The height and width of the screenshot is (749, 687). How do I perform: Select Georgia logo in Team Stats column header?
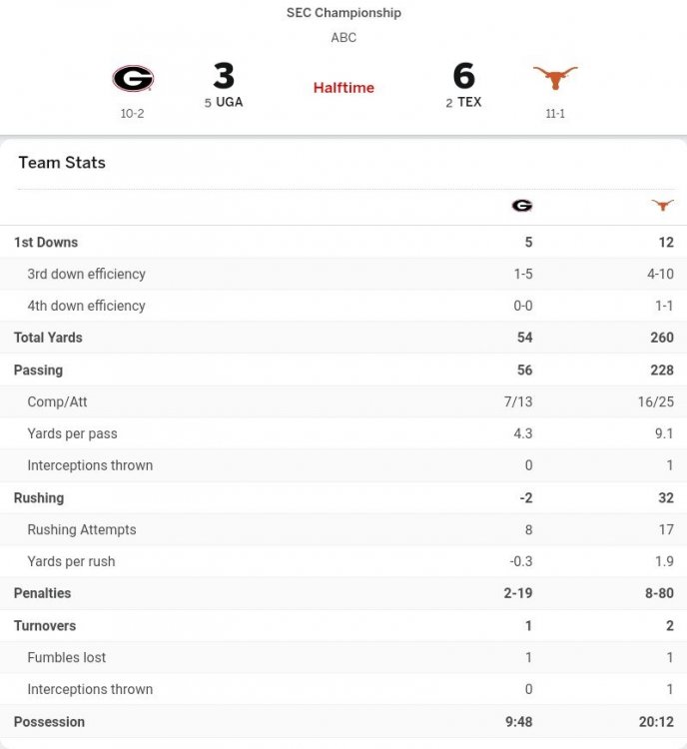pos(522,206)
